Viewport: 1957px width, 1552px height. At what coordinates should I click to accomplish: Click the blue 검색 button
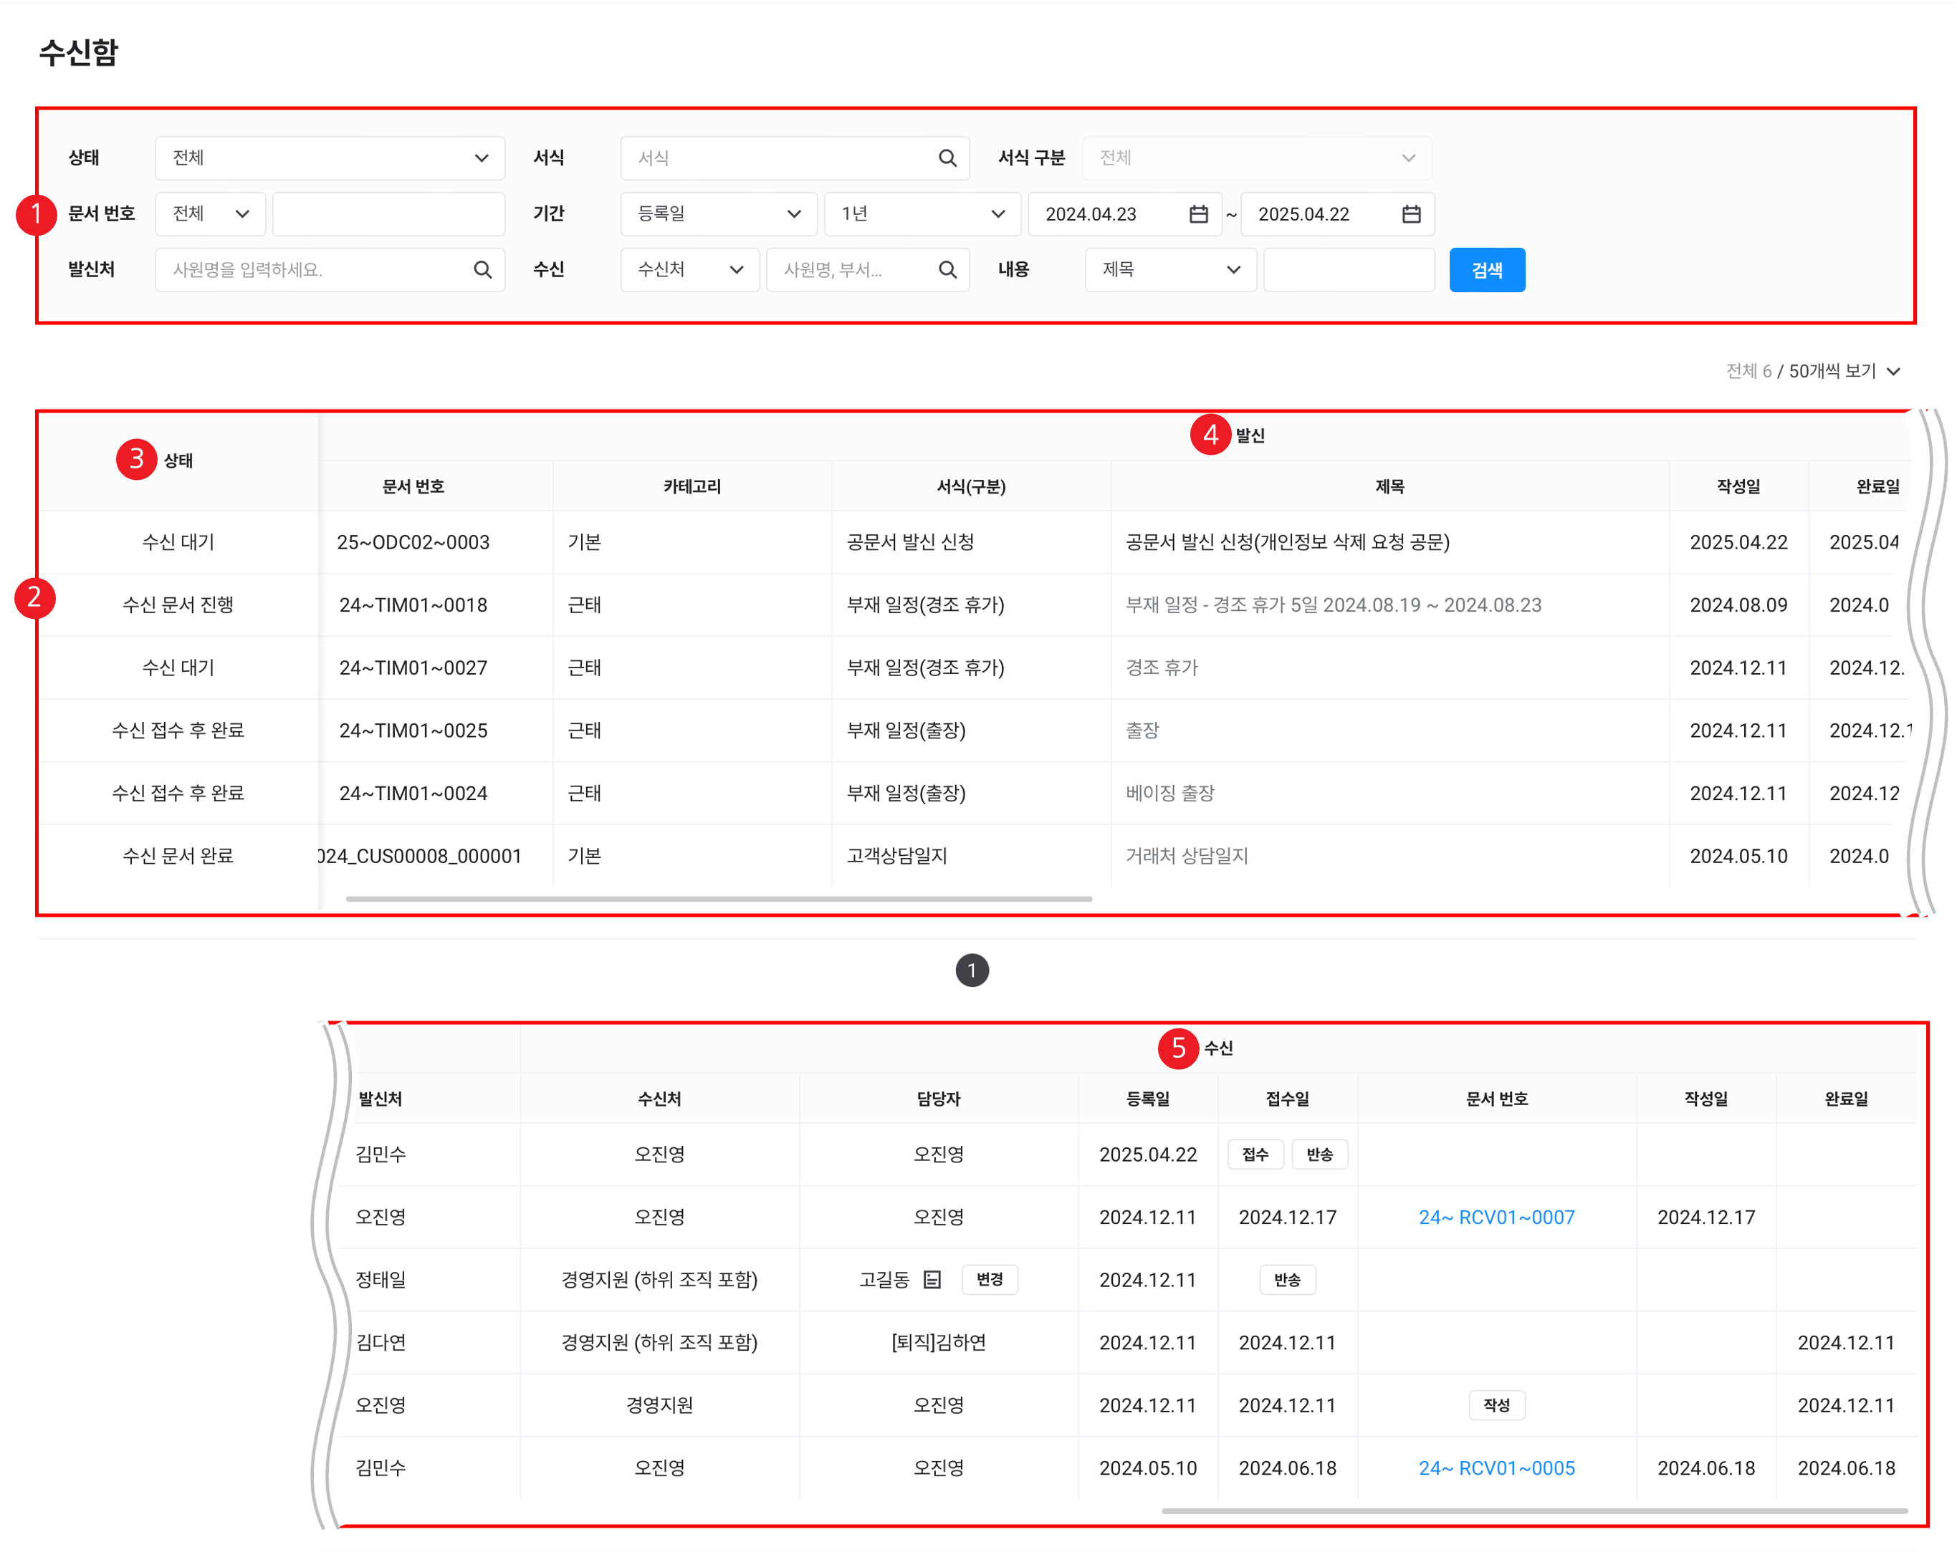[1486, 269]
